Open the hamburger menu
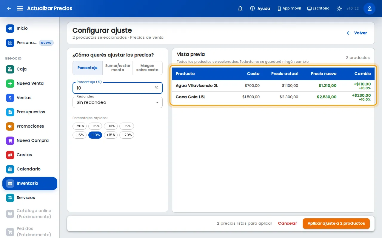The height and width of the screenshot is (238, 382). (x=20, y=9)
